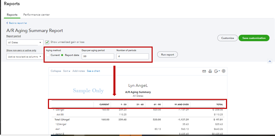Click the 563.13 amount in AA1 row
275x136 pixels.
185,129
